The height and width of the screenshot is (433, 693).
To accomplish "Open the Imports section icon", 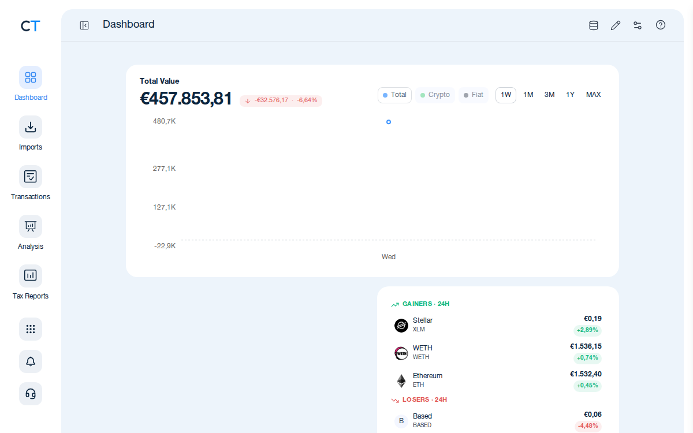I will 31,127.
